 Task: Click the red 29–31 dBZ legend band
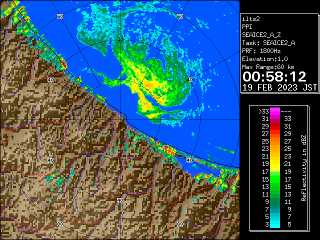click(274, 126)
